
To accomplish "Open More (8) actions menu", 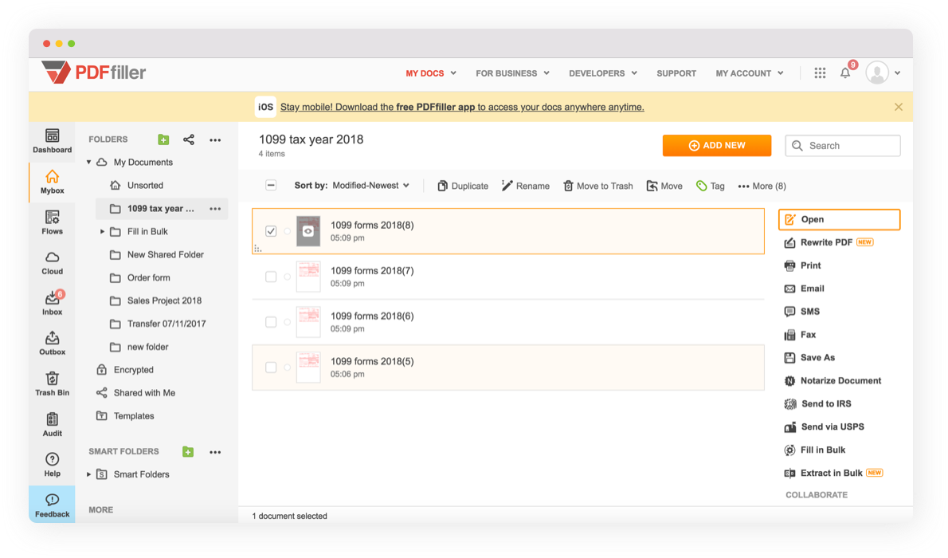I will tap(762, 186).
